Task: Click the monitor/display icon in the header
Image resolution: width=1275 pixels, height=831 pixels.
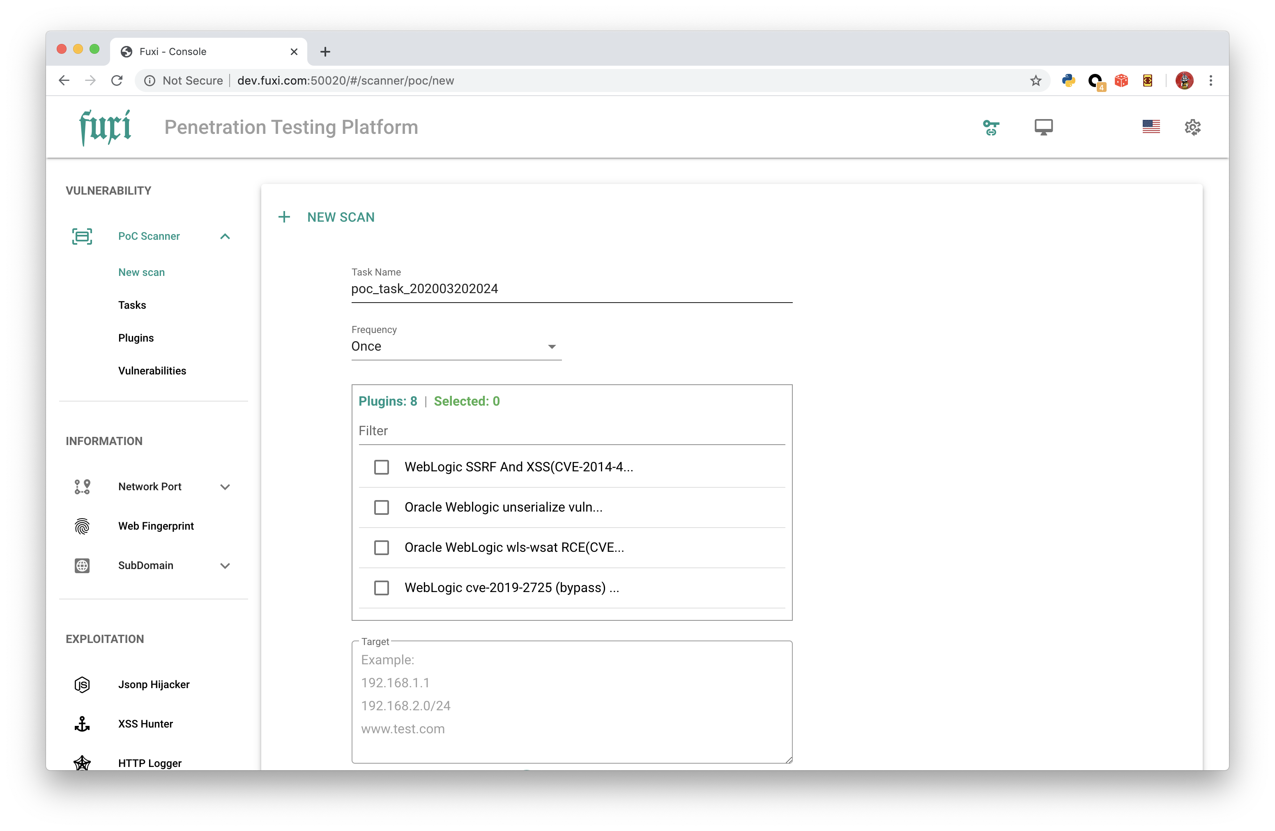Action: [1042, 127]
